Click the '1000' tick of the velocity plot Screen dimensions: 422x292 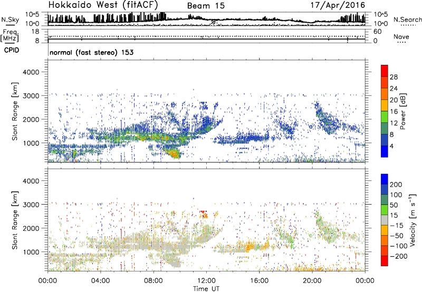click(x=31, y=252)
